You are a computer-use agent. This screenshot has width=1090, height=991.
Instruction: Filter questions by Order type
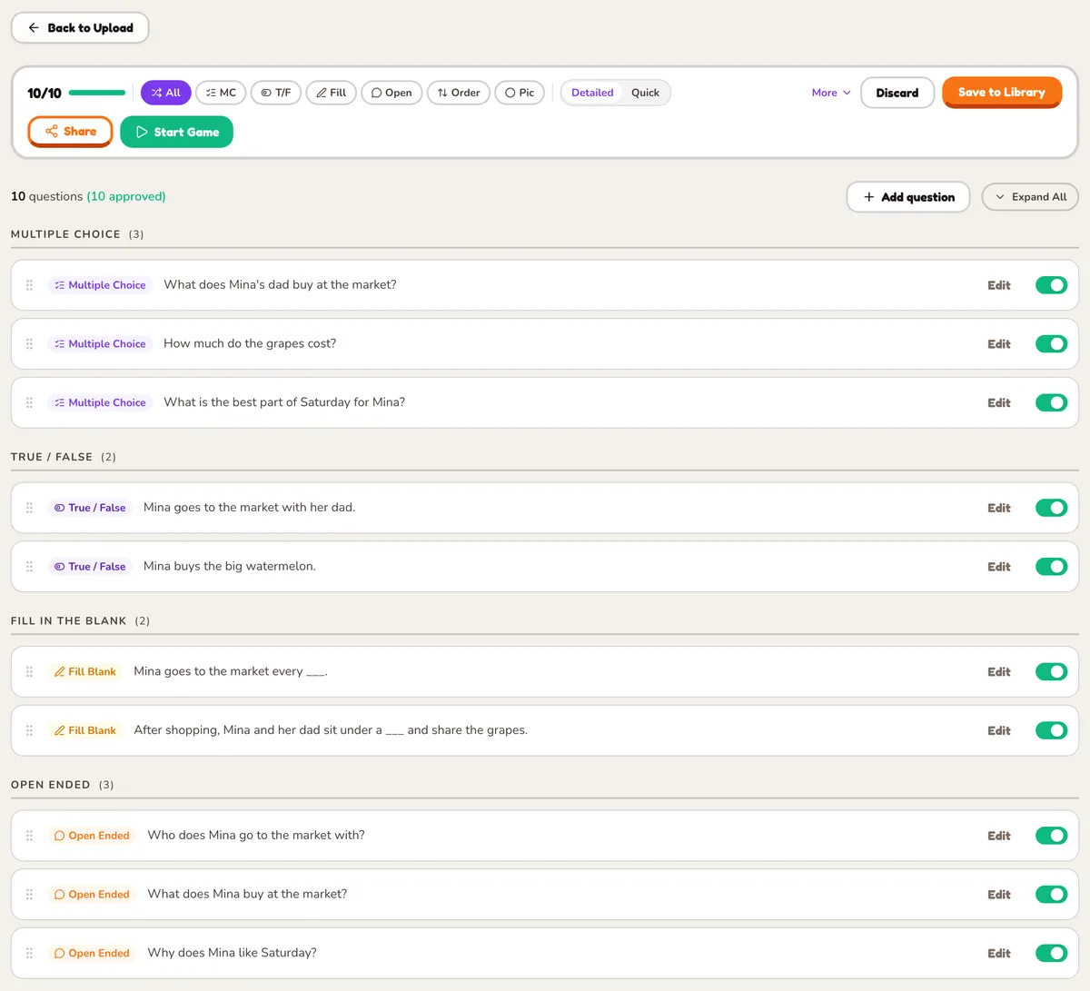click(x=459, y=93)
